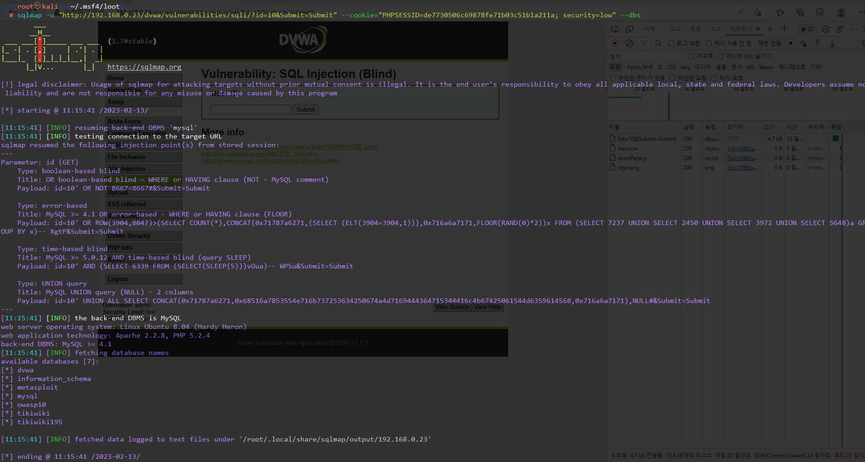Export HAR file down-arrow icon
This screenshot has height=462, width=865.
click(x=832, y=43)
